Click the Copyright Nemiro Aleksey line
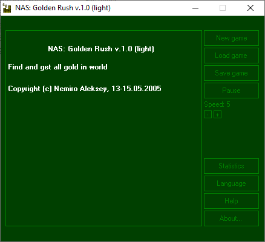This screenshot has height=242, width=265. coord(85,89)
